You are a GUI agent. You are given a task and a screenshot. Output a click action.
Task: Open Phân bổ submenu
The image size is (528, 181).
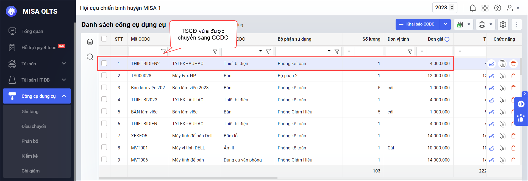pyautogui.click(x=30, y=141)
